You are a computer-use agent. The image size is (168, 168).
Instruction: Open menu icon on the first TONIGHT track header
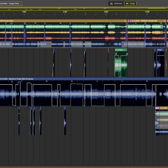click(125, 21)
